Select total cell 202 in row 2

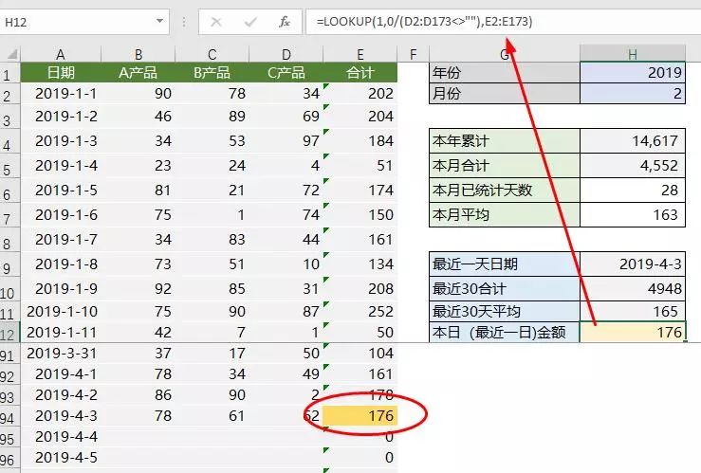[x=360, y=93]
